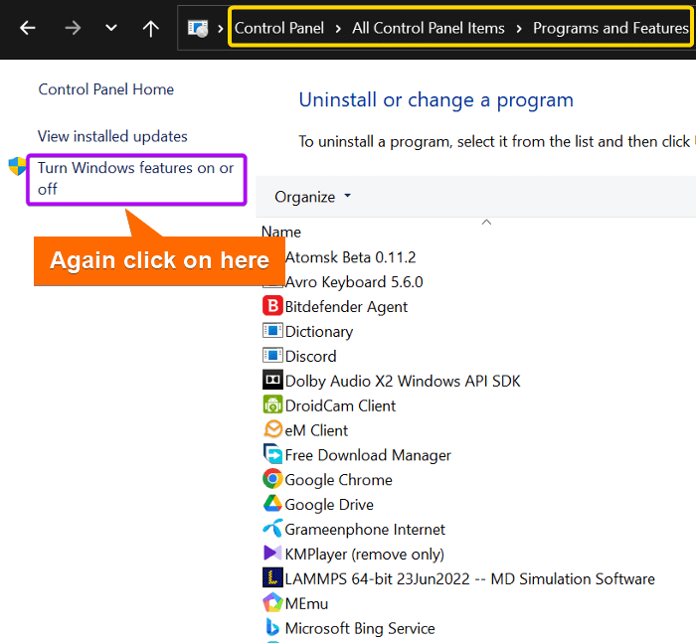696x643 pixels.
Task: Select Atomsk Beta 0.11.2 in the list
Action: coord(350,257)
